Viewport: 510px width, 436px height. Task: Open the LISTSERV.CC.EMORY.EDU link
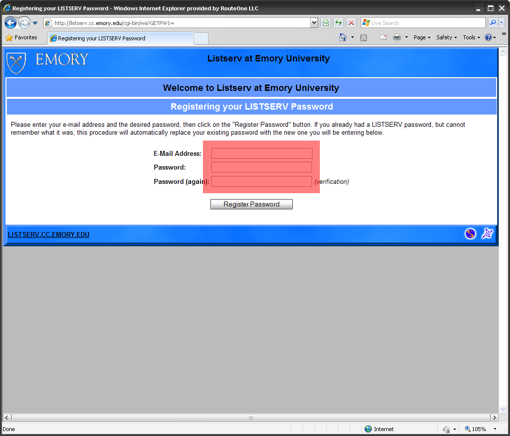(x=49, y=234)
